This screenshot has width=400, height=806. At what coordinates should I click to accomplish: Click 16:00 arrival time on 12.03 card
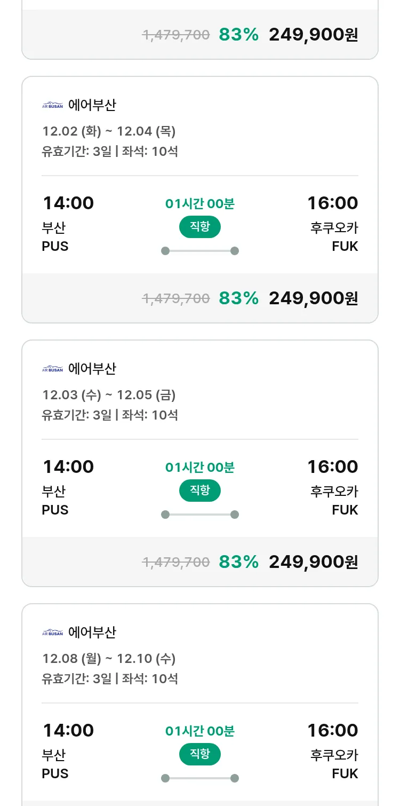(332, 467)
